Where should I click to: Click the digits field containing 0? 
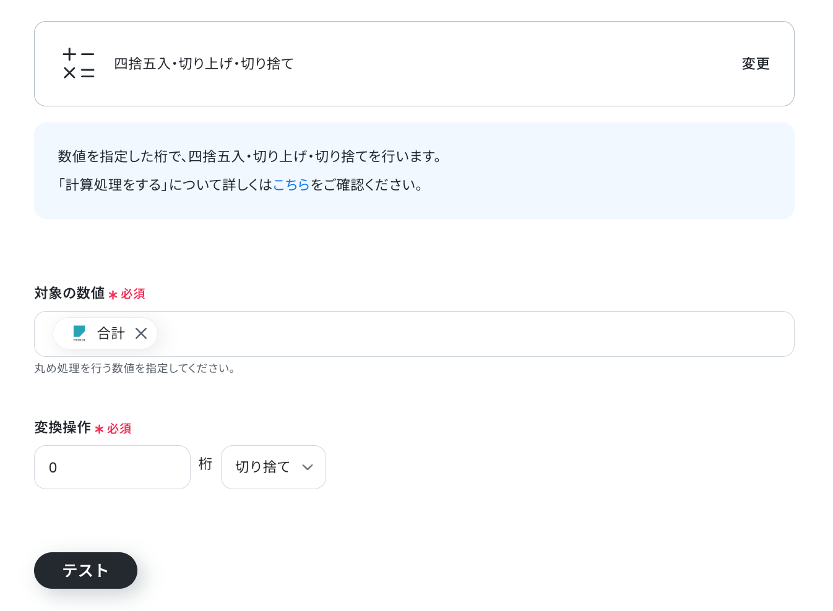coord(112,467)
